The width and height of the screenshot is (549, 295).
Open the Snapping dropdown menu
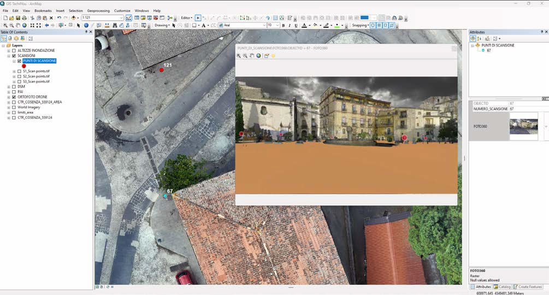pyautogui.click(x=361, y=26)
